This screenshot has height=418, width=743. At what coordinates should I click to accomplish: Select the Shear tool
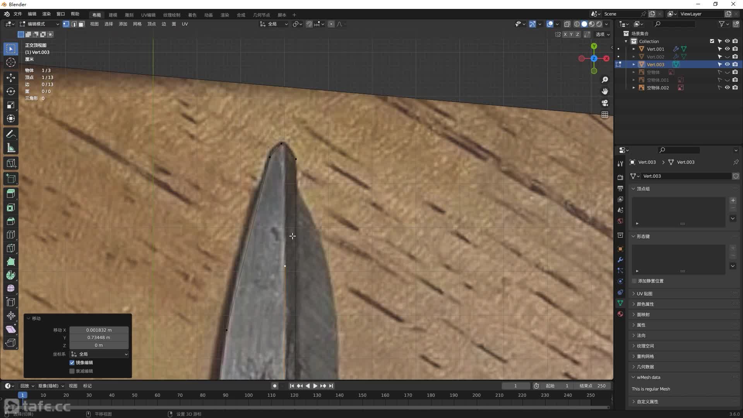[x=11, y=329]
